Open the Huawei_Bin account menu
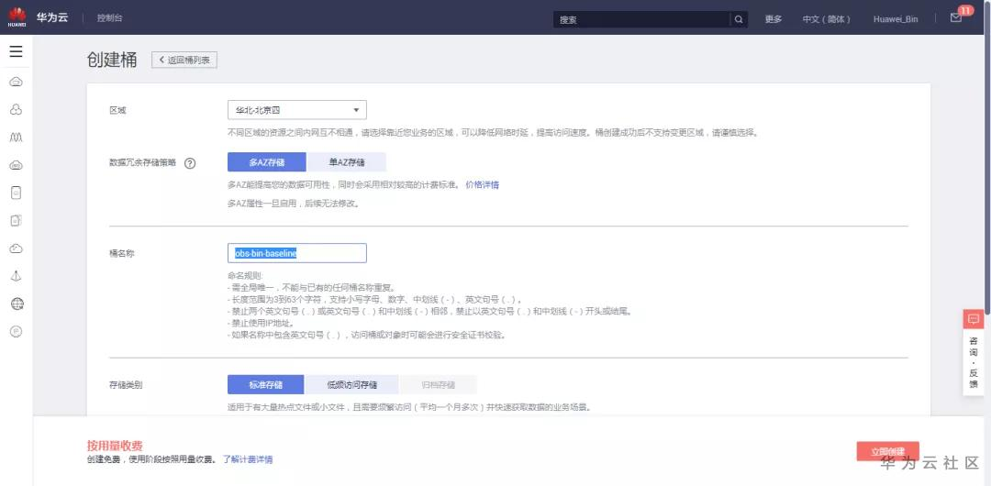This screenshot has height=486, width=991. click(896, 19)
